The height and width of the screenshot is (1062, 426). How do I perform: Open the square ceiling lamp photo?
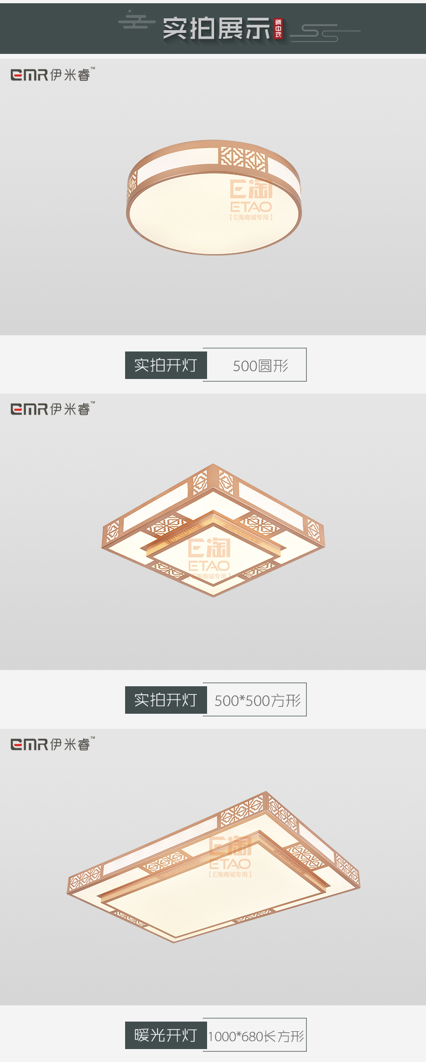(x=213, y=530)
